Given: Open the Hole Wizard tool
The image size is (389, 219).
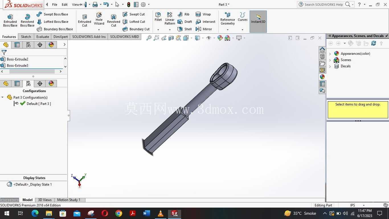Looking at the screenshot, I should pyautogui.click(x=99, y=19).
